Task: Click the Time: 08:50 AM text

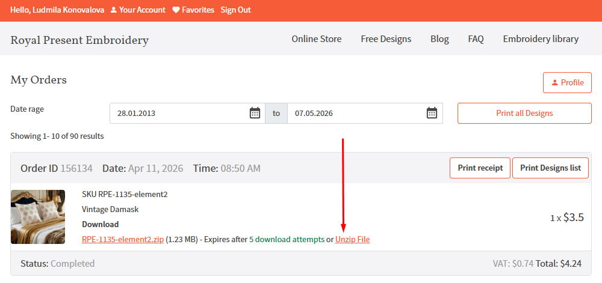Action: coord(226,168)
